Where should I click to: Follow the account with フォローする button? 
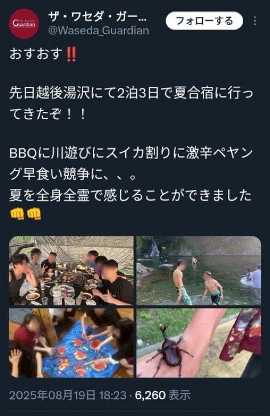coord(204,21)
